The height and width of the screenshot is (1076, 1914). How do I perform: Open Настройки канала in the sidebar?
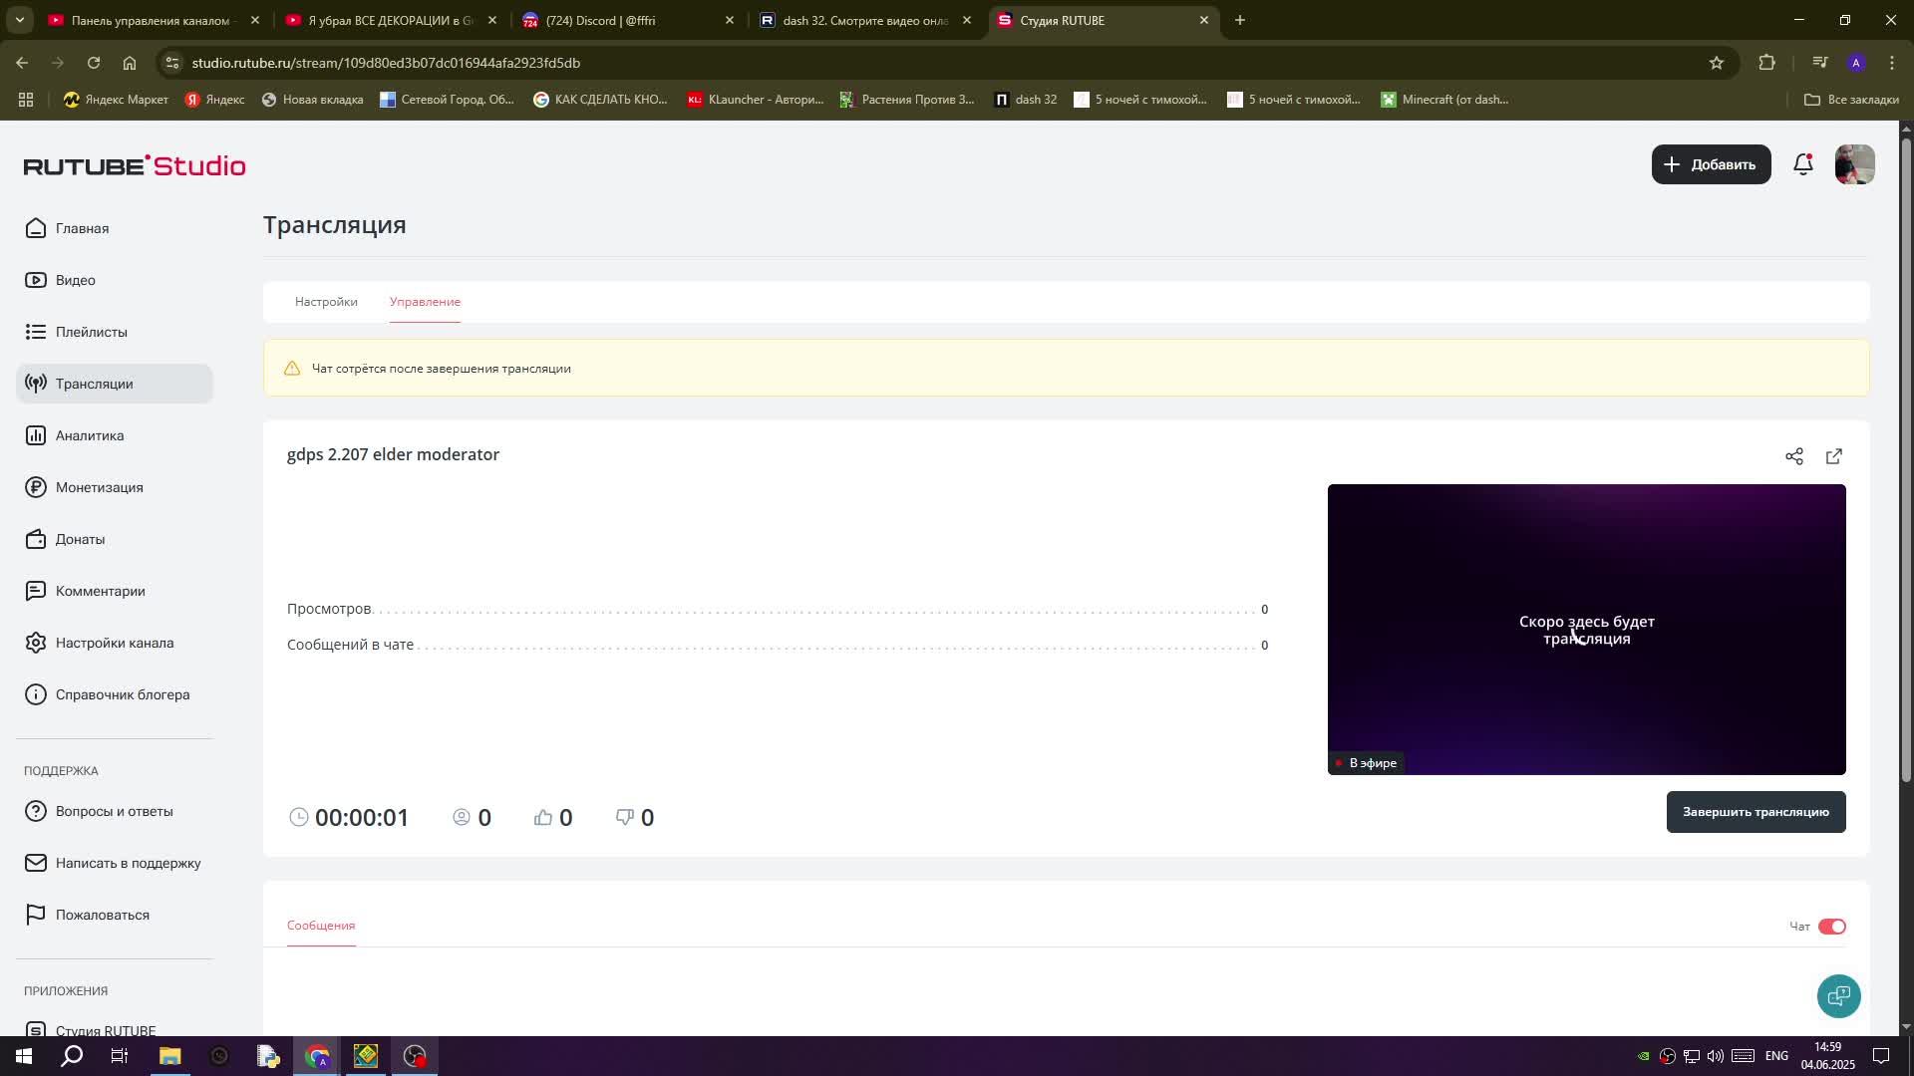pos(114,643)
